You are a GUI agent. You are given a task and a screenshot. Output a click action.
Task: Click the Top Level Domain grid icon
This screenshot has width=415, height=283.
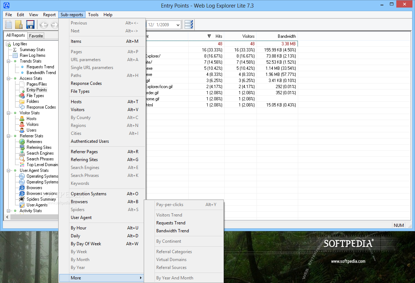coord(22,165)
